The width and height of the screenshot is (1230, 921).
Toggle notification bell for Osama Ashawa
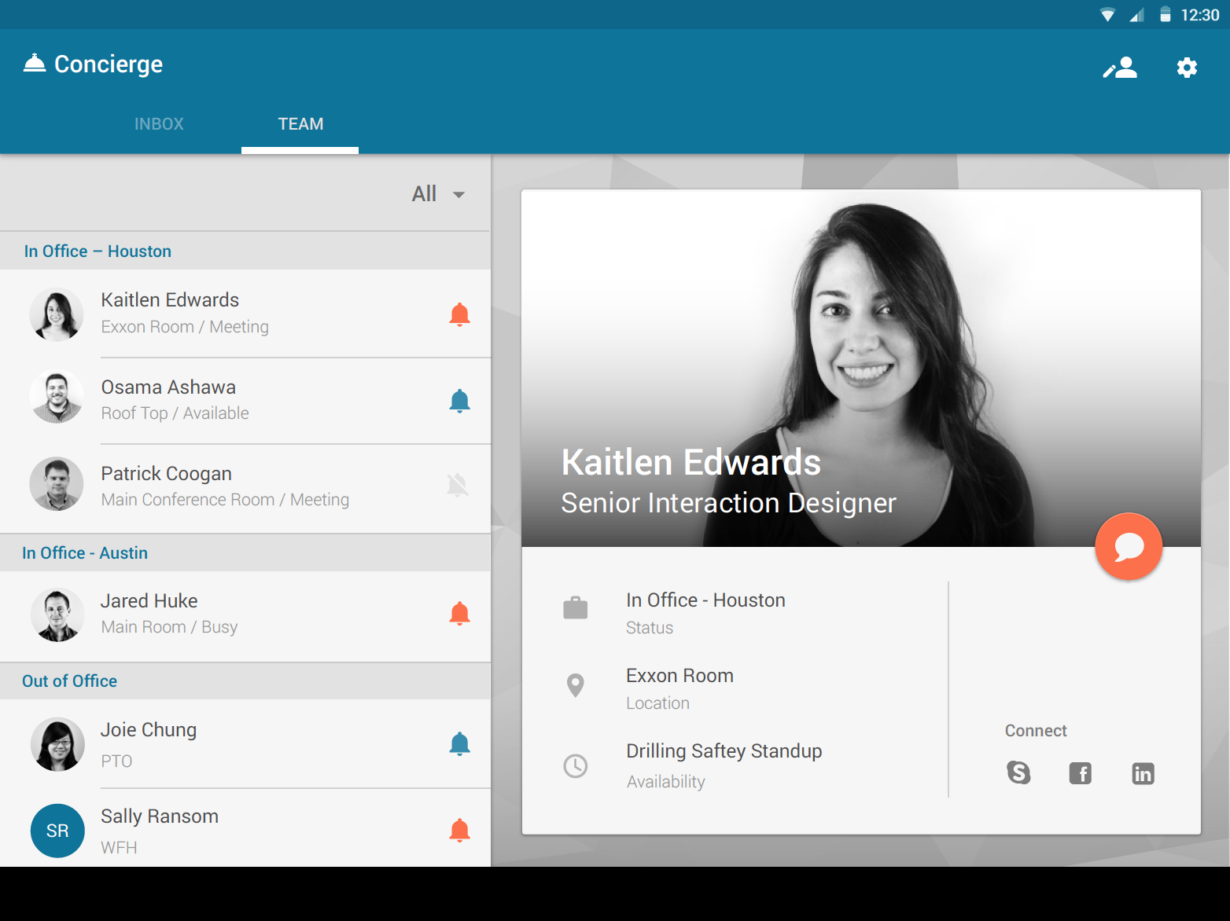pyautogui.click(x=459, y=401)
